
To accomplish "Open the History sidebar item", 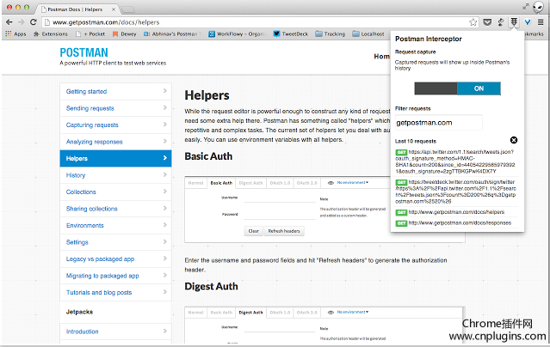I will coord(115,175).
